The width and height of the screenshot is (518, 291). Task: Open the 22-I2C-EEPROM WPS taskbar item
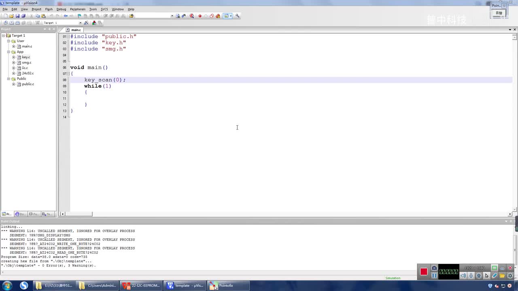[141, 286]
